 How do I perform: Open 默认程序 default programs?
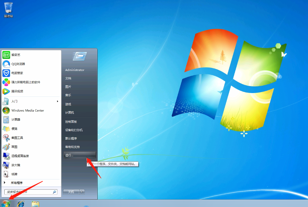pyautogui.click(x=71, y=138)
